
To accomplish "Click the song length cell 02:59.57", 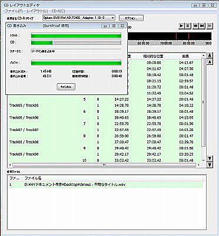I will tap(186, 81).
